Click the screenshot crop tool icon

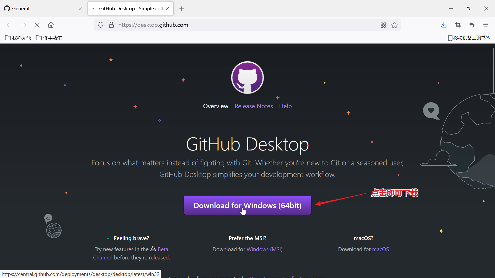click(458, 25)
